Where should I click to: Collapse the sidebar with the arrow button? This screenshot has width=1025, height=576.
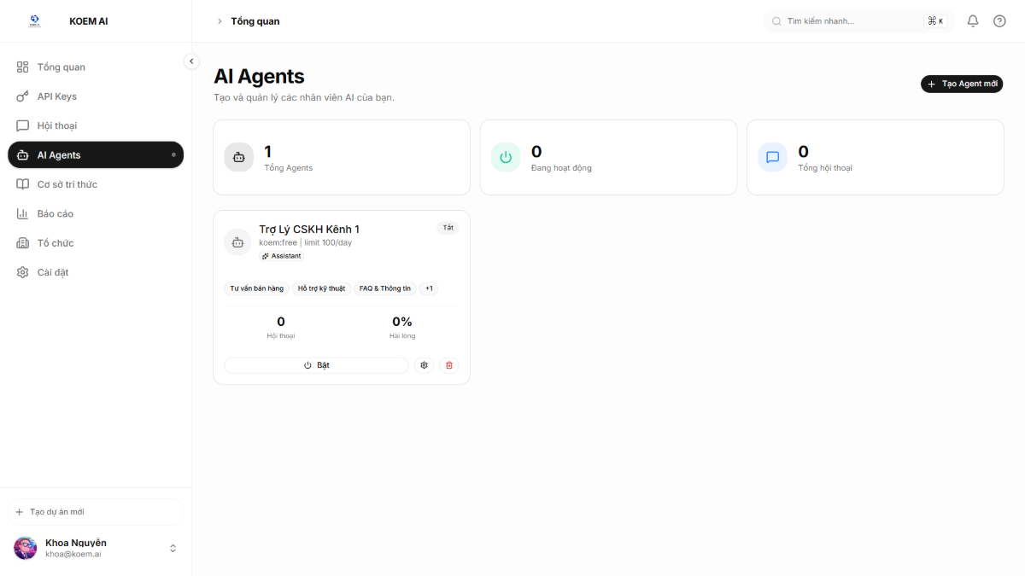191,61
